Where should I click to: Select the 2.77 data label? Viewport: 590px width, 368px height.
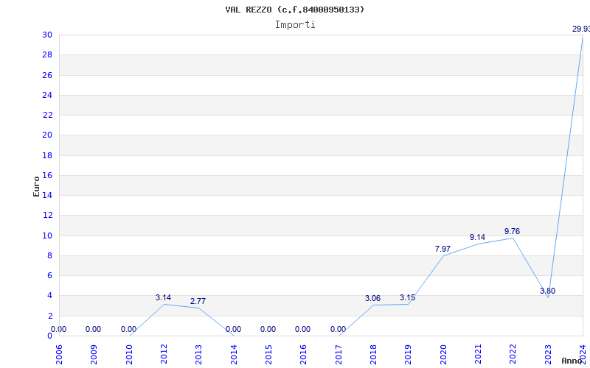point(198,301)
